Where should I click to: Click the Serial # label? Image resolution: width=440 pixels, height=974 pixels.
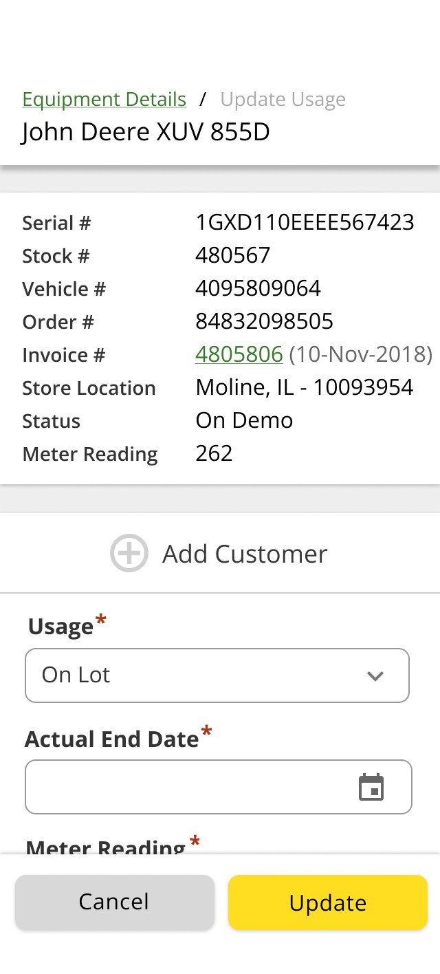56,223
